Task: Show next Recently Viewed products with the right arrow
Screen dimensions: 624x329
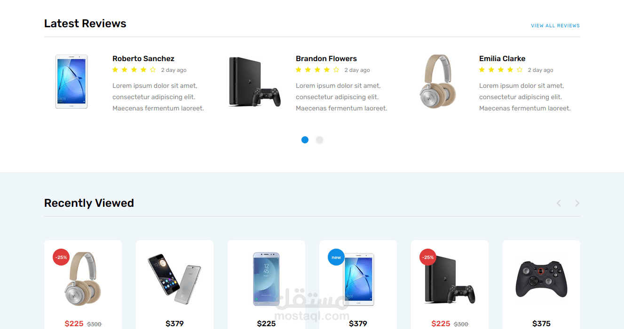Action: pos(577,203)
